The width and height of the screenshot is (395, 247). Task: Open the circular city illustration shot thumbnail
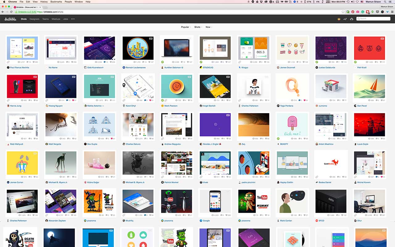click(x=138, y=48)
